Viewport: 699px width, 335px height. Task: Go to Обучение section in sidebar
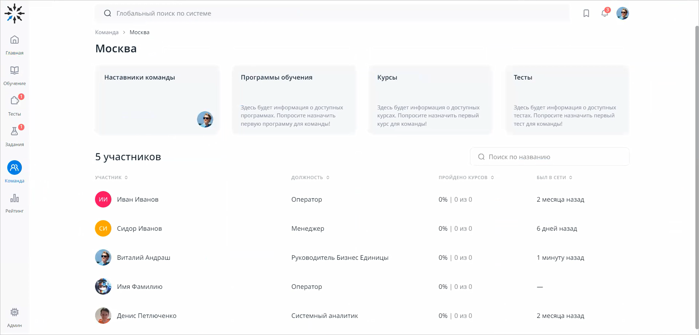tap(15, 75)
